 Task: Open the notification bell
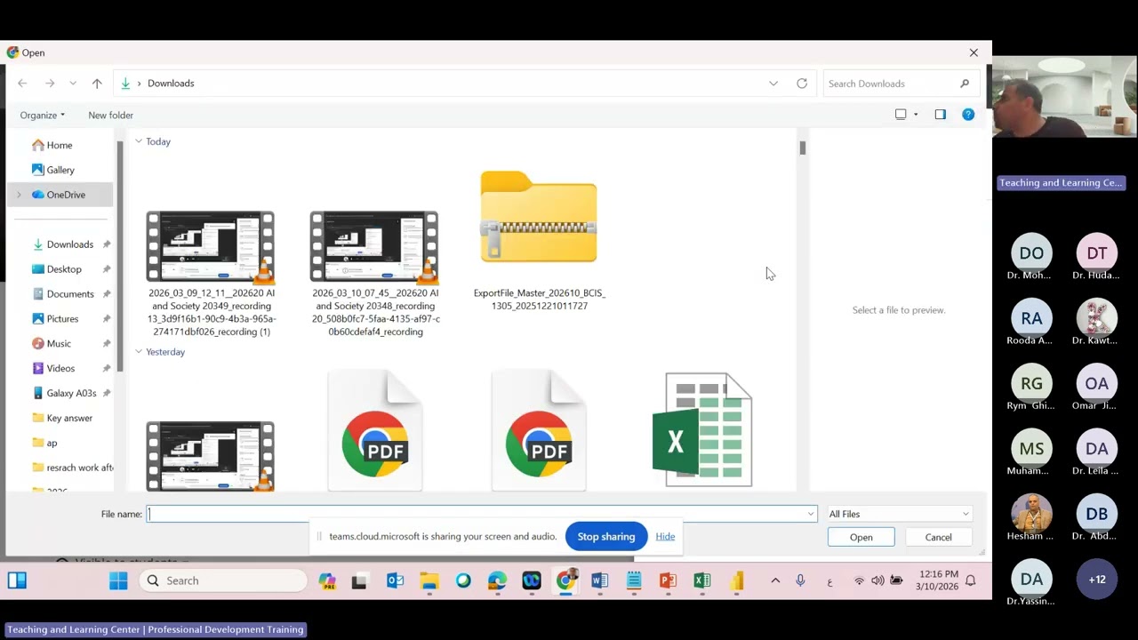pyautogui.click(x=971, y=580)
